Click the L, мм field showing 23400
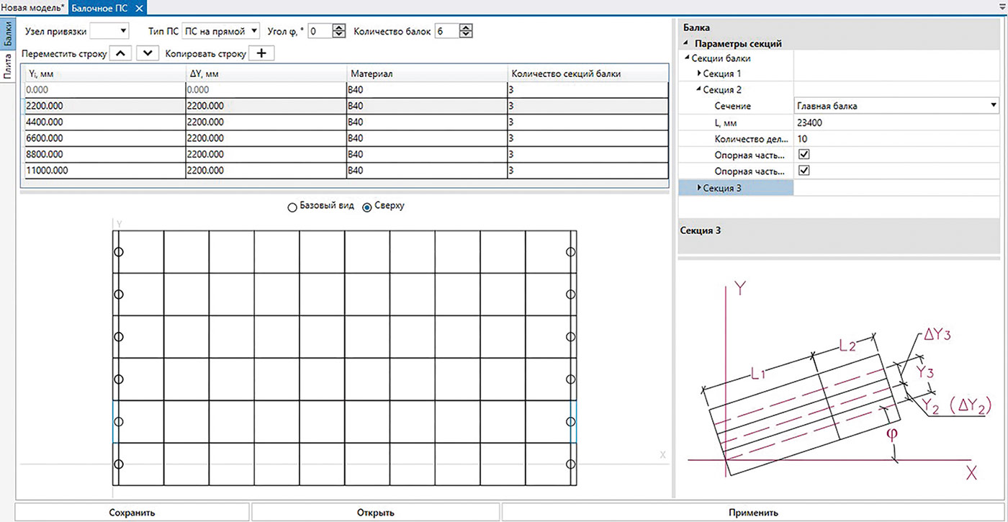Viewport: 1008px width, 522px height. [895, 122]
